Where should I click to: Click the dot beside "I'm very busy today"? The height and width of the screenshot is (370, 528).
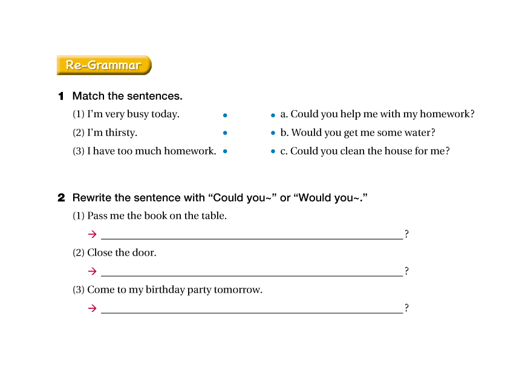225,115
